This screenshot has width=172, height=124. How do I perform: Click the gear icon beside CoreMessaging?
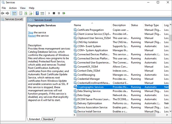pos(75,75)
